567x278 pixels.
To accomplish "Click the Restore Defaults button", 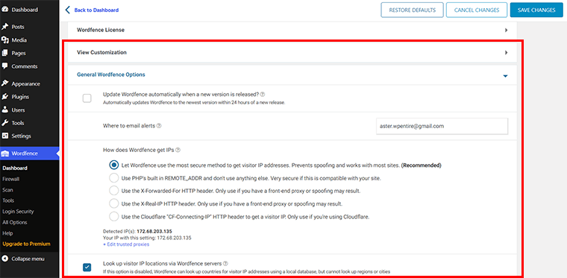I will (412, 10).
